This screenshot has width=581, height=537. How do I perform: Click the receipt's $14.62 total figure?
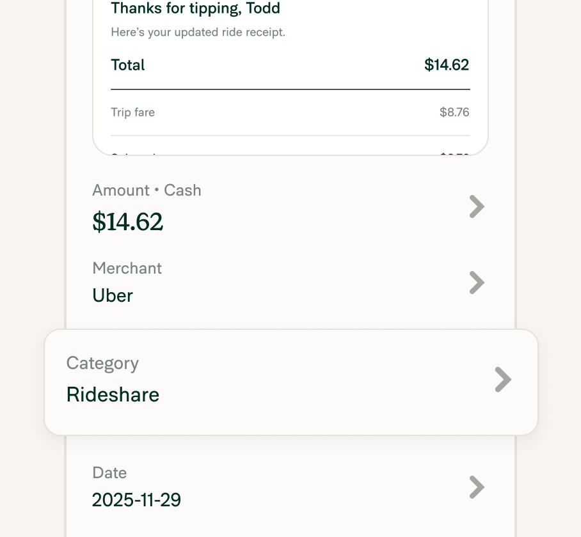pyautogui.click(x=447, y=65)
